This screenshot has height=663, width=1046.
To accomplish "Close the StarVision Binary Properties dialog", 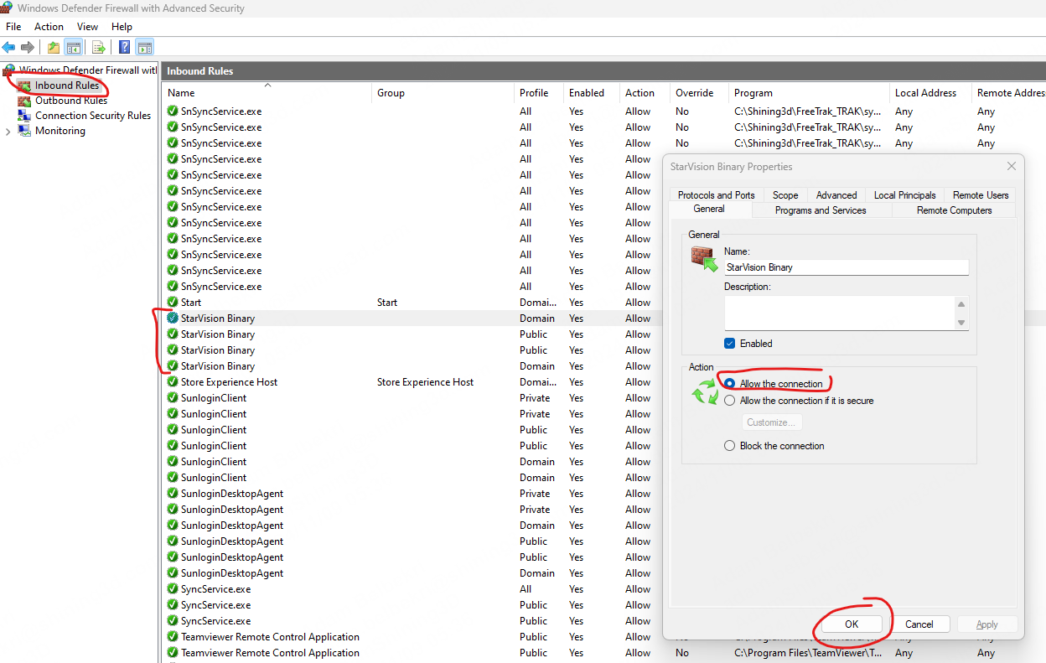I will tap(1011, 167).
